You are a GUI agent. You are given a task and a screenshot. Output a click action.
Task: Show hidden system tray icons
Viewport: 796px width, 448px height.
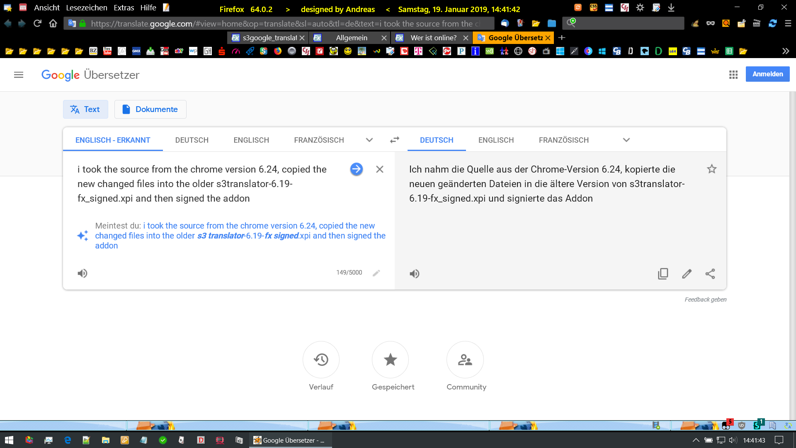pyautogui.click(x=696, y=440)
